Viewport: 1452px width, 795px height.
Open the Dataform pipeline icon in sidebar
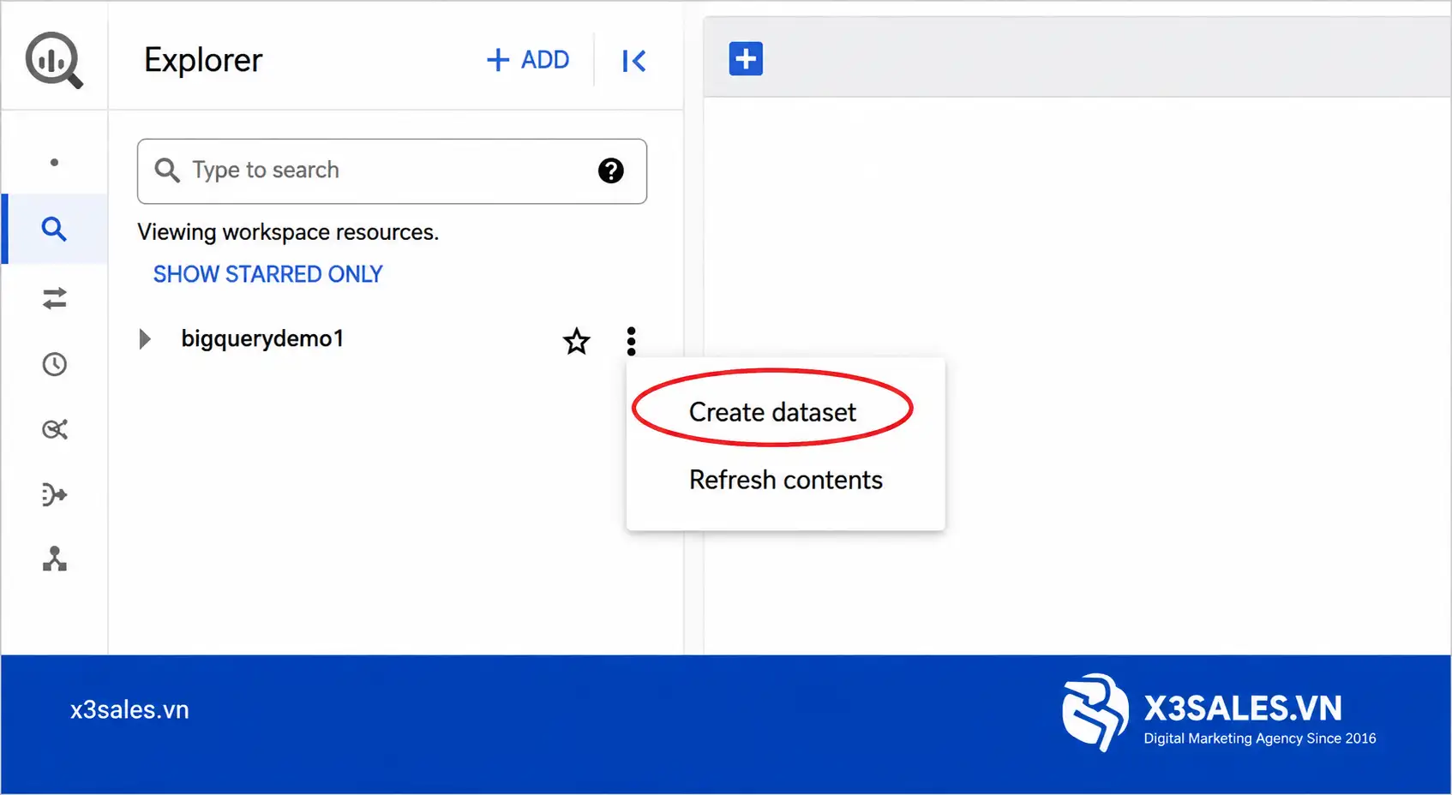tap(54, 494)
